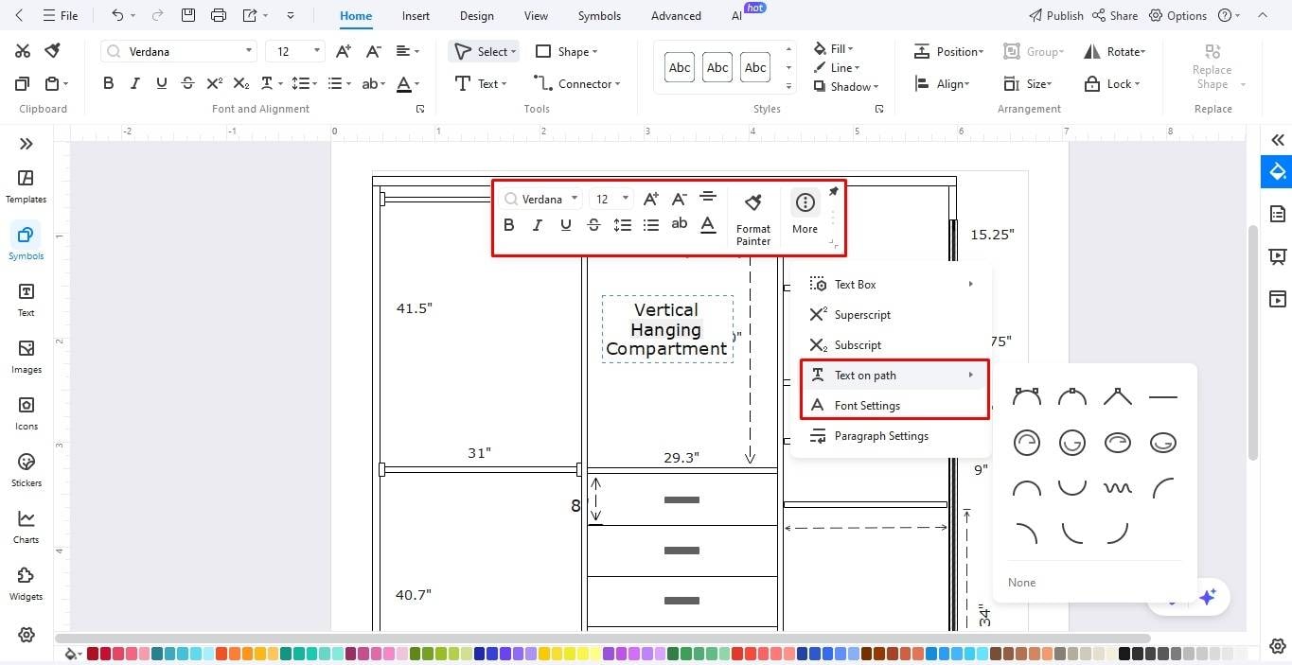Open the Position dropdown in Arrangement
Screen dimensions: 1292x665
(948, 51)
